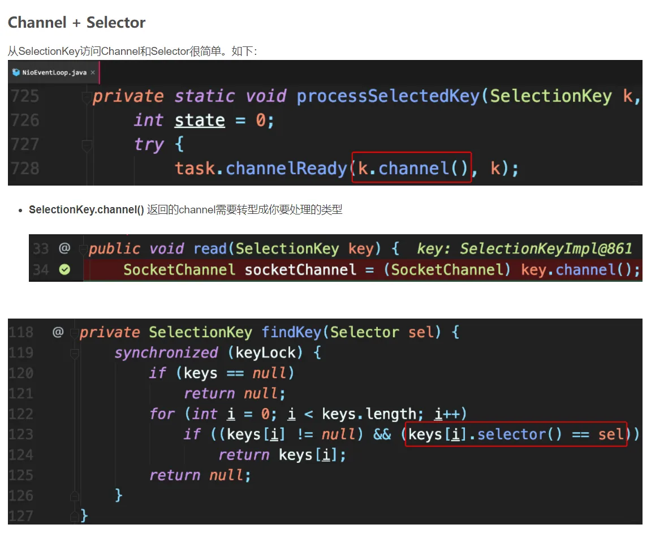The width and height of the screenshot is (651, 533).
Task: Click line number 728 in the gutter
Action: click(25, 169)
